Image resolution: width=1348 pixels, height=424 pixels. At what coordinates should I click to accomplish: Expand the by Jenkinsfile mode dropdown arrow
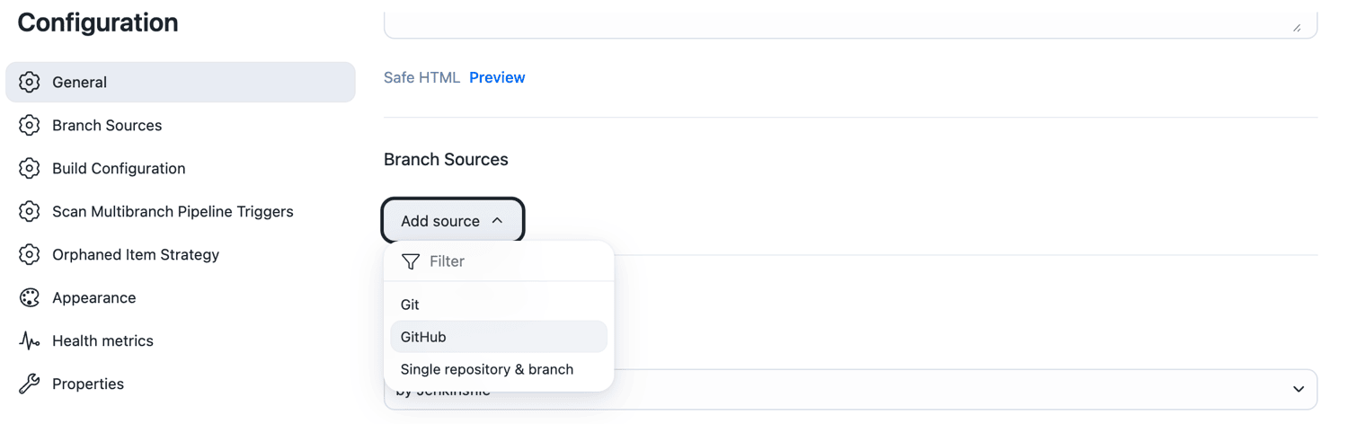1298,389
